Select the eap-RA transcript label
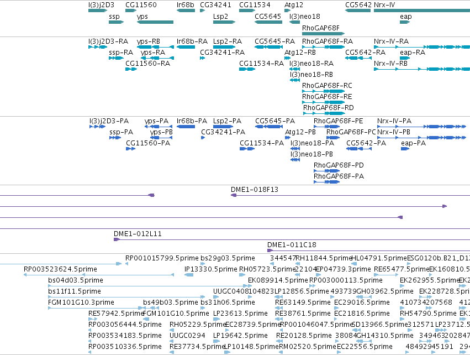The image size is (470, 355). click(413, 52)
